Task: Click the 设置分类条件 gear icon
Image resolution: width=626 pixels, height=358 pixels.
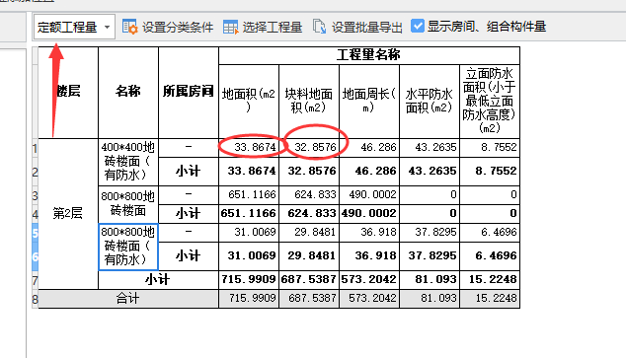Action: click(x=129, y=27)
